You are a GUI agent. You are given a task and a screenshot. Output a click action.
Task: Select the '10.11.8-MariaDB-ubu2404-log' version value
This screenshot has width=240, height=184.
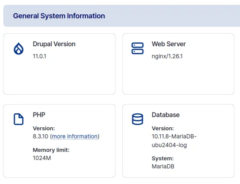174,141
